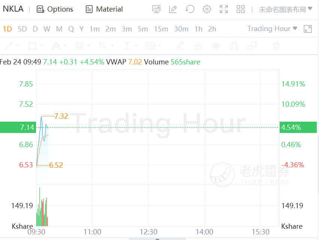Open the edit drawing pencil icon

173,9
